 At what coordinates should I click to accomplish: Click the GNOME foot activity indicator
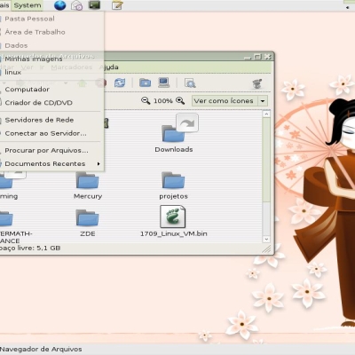(x=257, y=83)
